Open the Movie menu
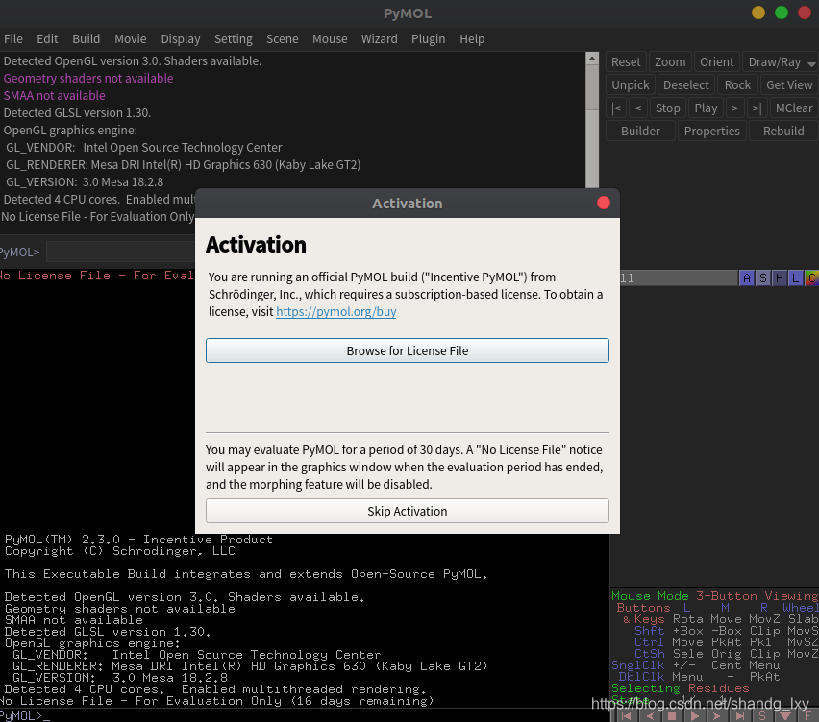819x722 pixels. [131, 39]
